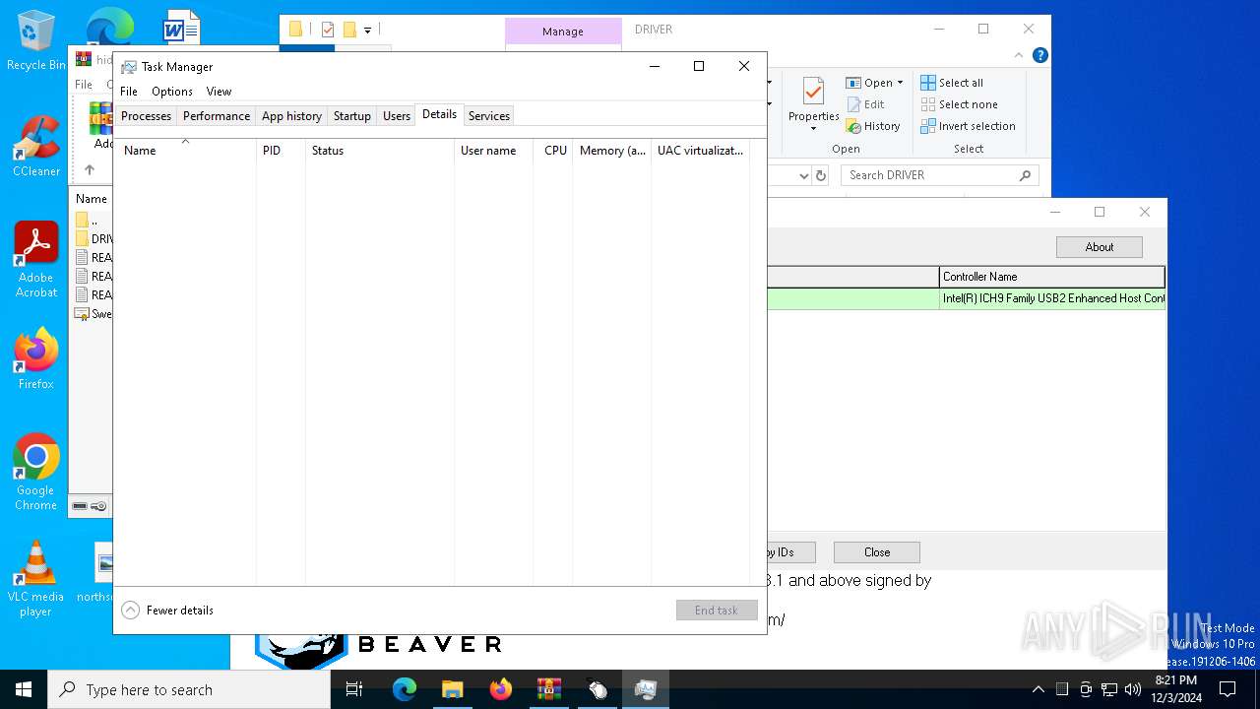Sort by Status column header
The width and height of the screenshot is (1260, 709).
(380, 151)
